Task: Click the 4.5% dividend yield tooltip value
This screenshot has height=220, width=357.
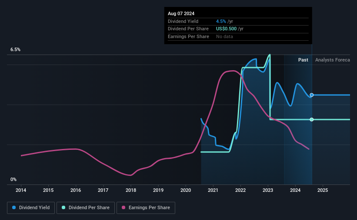Action: (221, 21)
